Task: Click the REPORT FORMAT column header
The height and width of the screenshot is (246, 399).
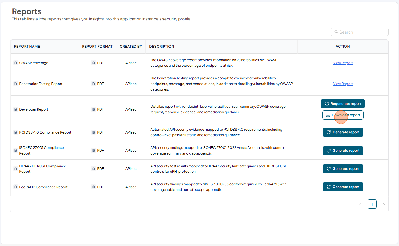Action: [97, 46]
